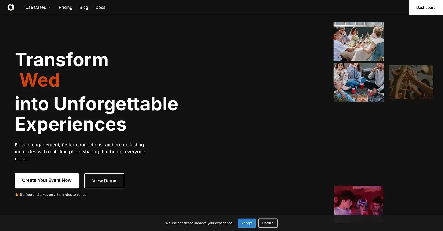Click Create Your Event Now button
This screenshot has width=443, height=231.
click(47, 181)
